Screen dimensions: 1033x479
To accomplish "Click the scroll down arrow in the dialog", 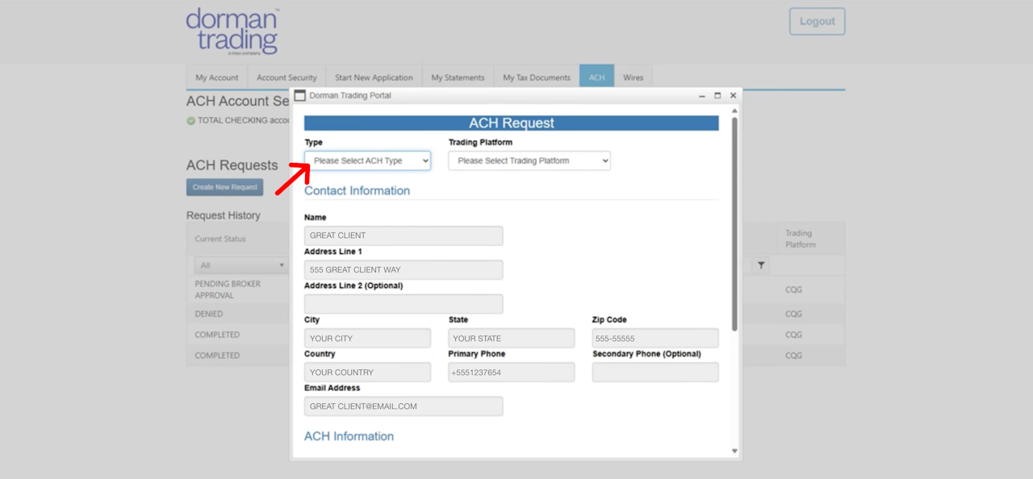I will 734,451.
